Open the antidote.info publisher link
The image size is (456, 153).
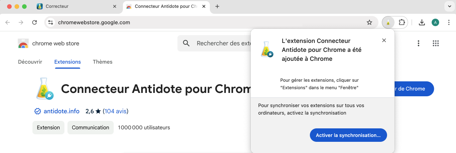[x=61, y=111]
